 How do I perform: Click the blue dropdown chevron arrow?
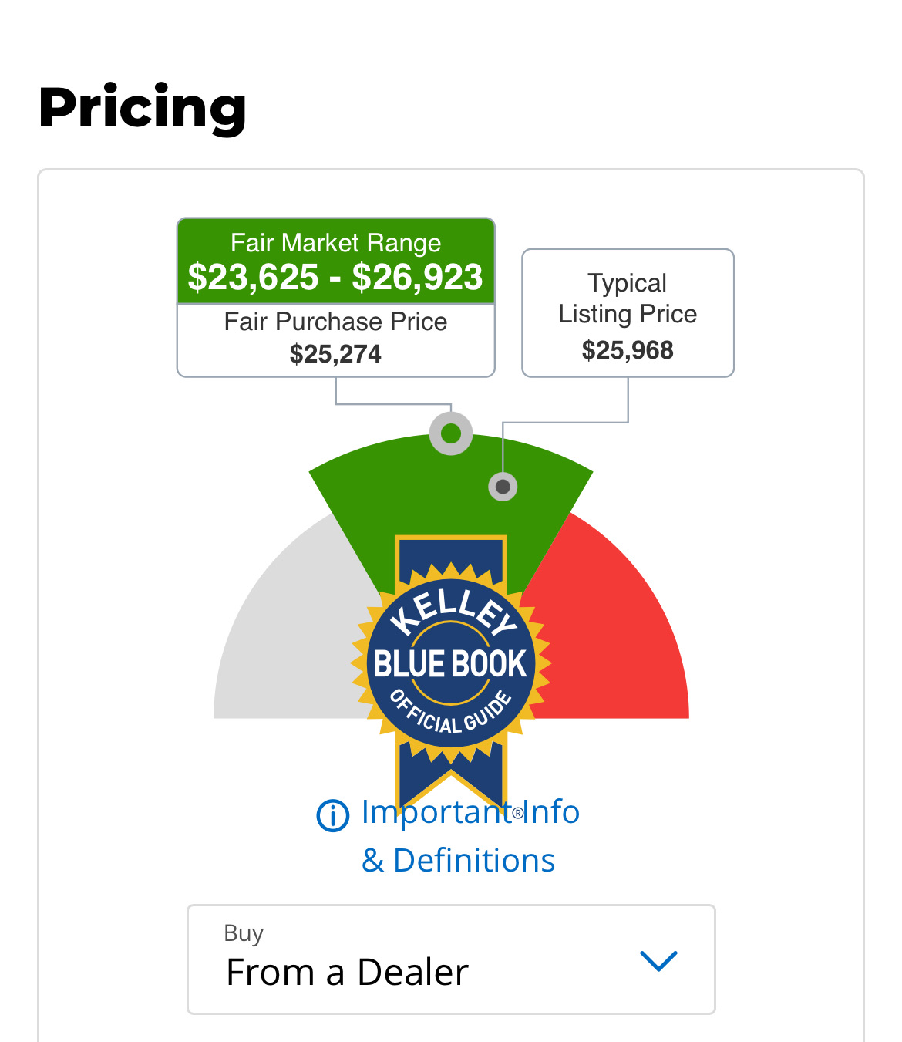point(658,961)
